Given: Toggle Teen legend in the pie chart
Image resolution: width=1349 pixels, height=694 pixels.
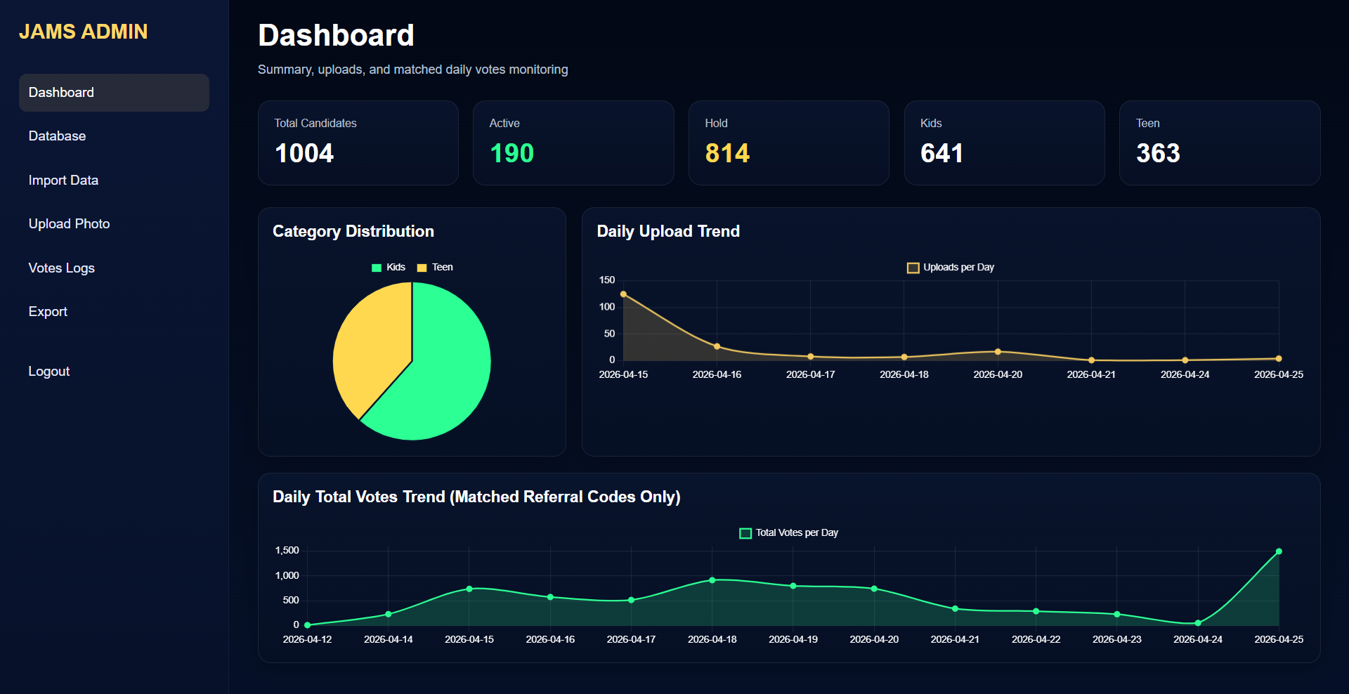Looking at the screenshot, I should (x=435, y=268).
